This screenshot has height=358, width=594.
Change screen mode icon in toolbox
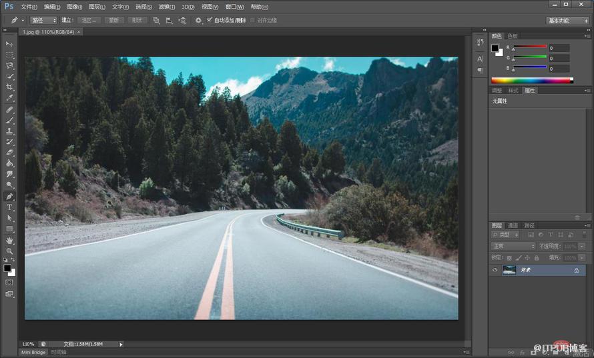pyautogui.click(x=9, y=293)
